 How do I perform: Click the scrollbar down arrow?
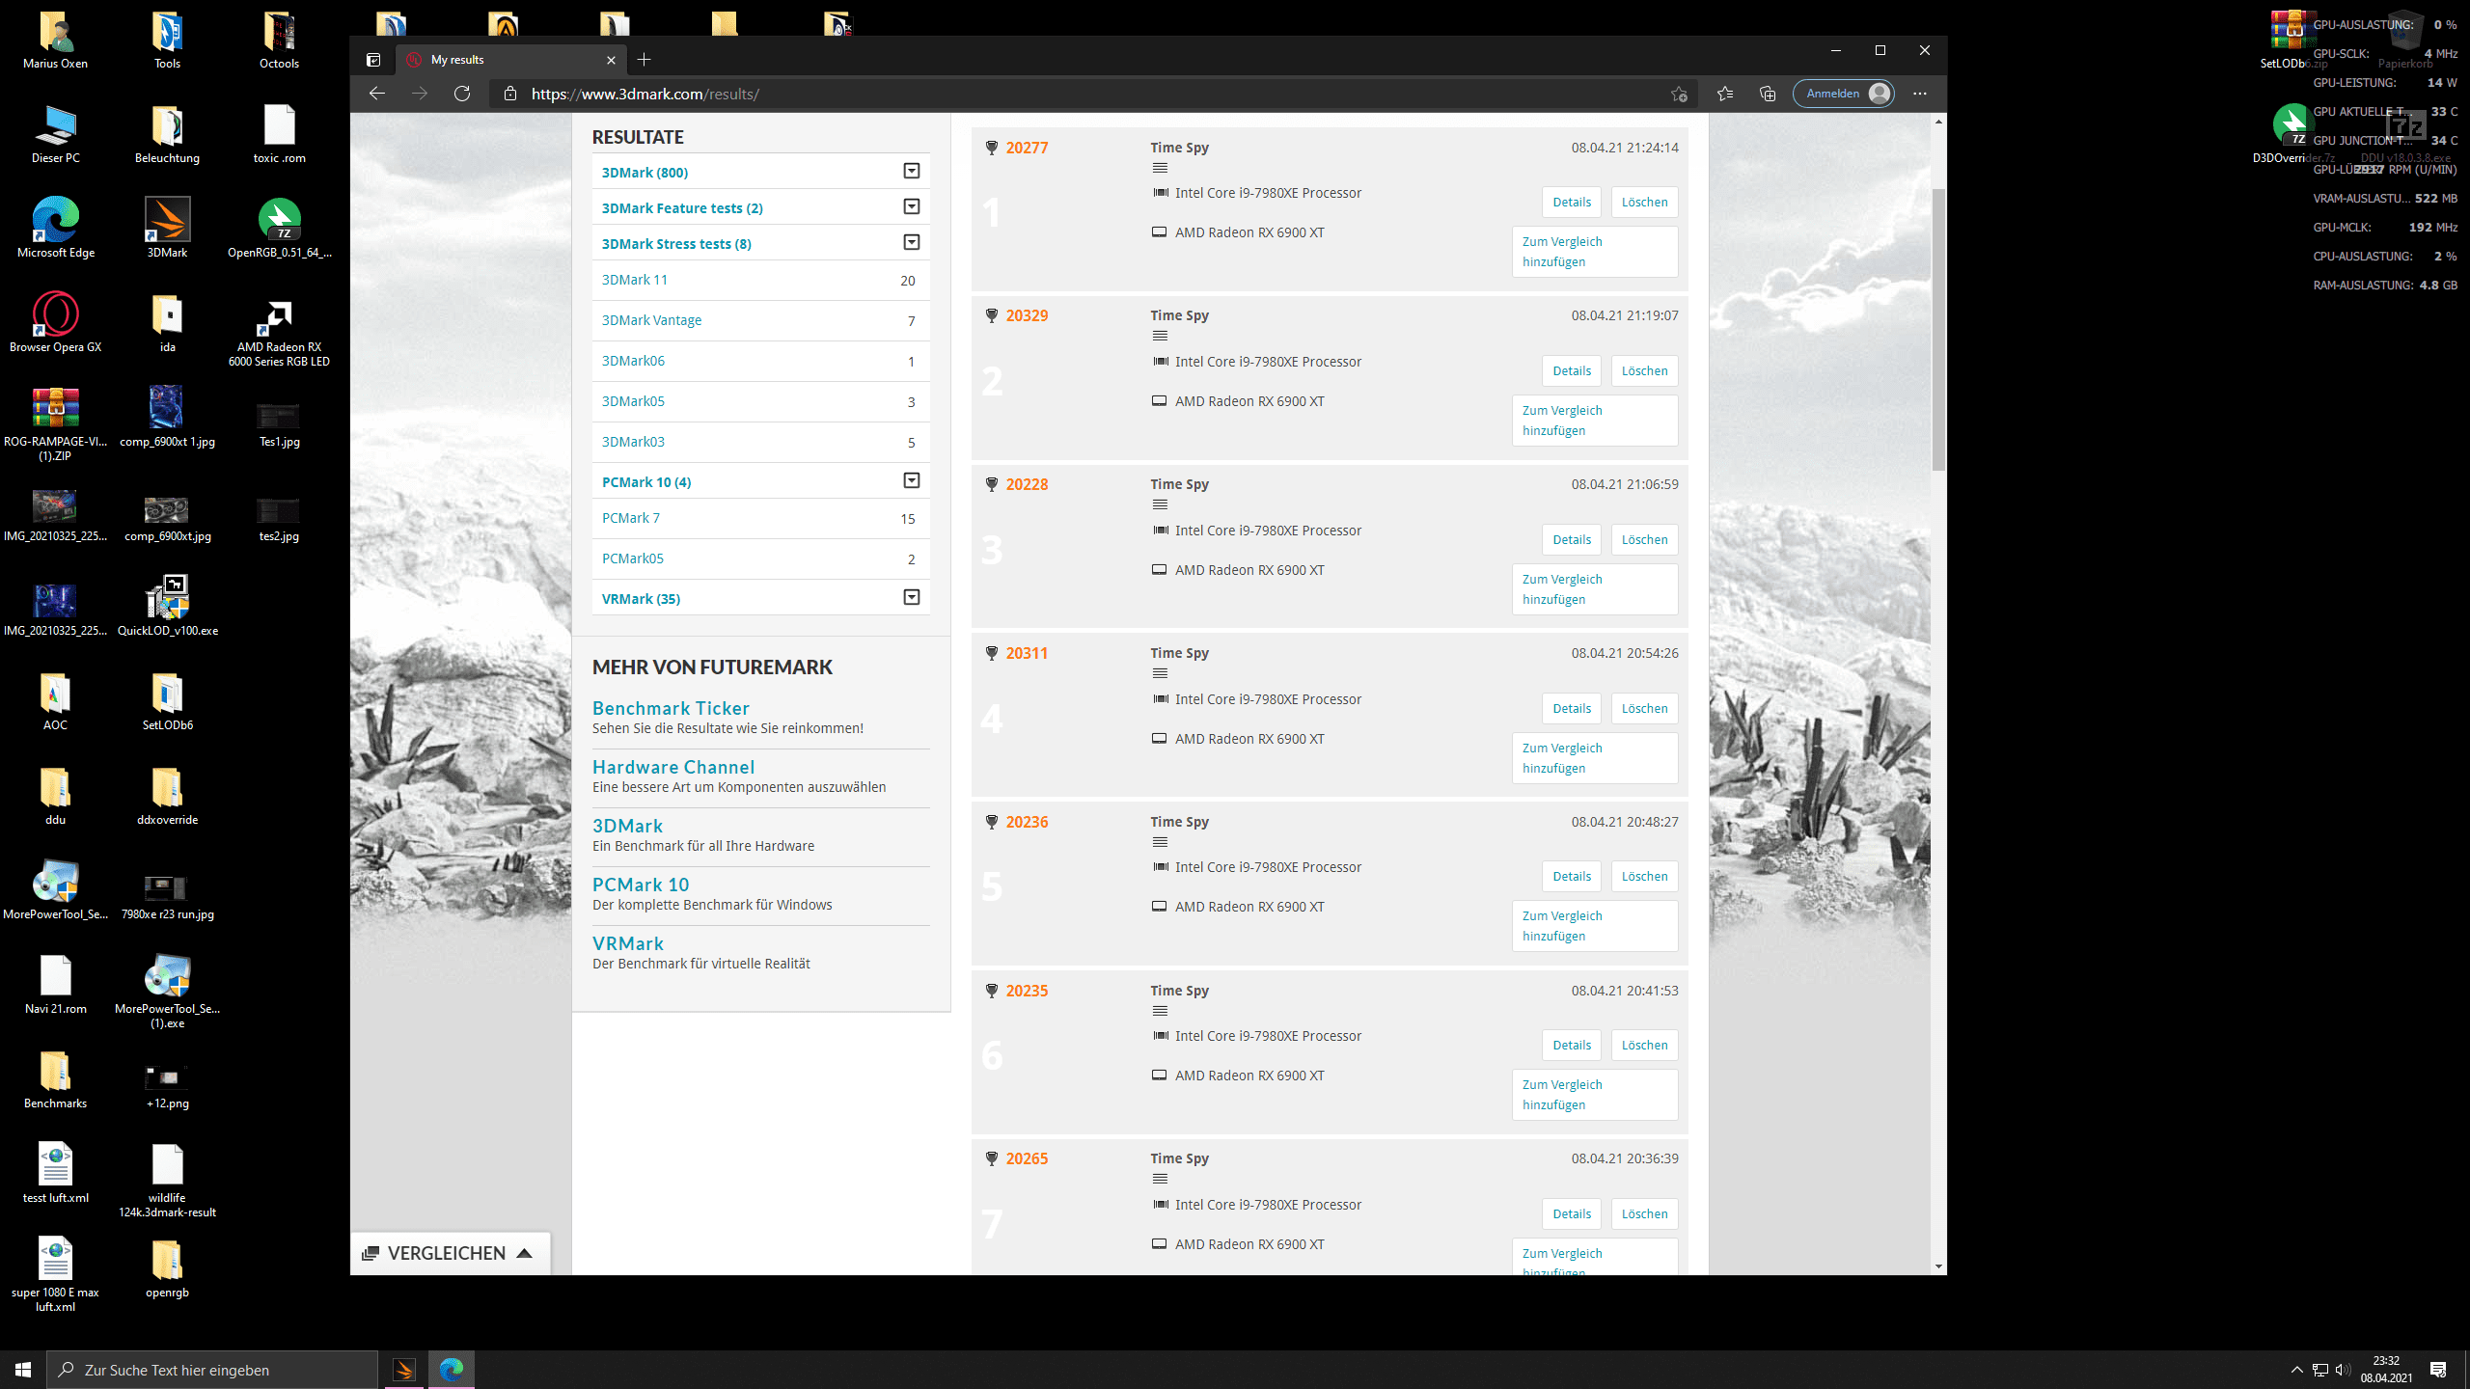[x=1938, y=1266]
